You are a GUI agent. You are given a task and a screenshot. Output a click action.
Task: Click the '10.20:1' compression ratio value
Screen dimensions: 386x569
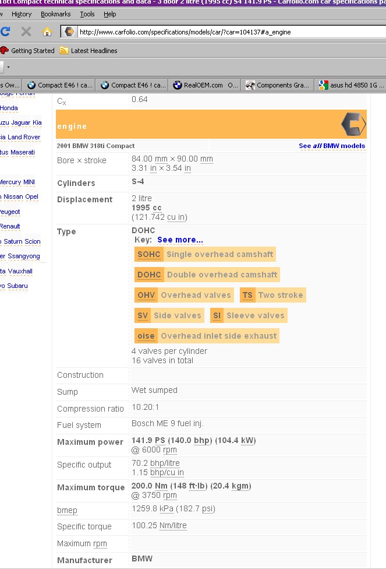tap(145, 407)
